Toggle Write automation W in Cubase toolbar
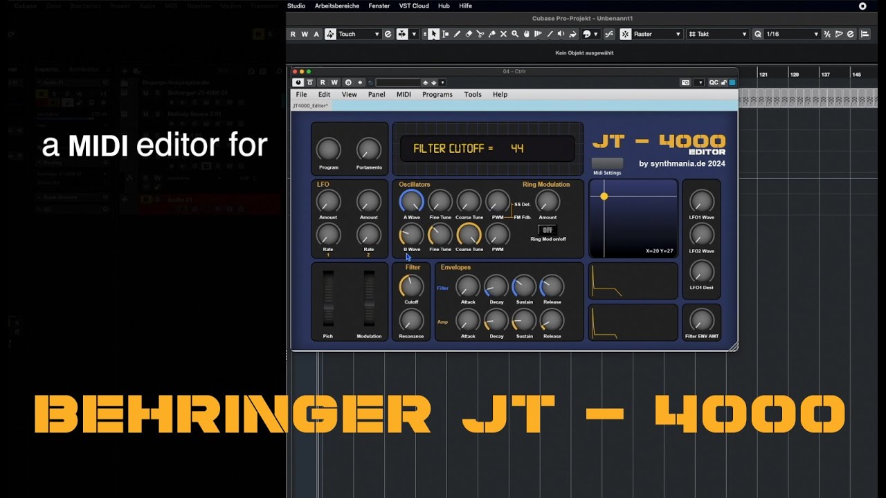Viewport: 886px width, 498px height. [x=305, y=34]
